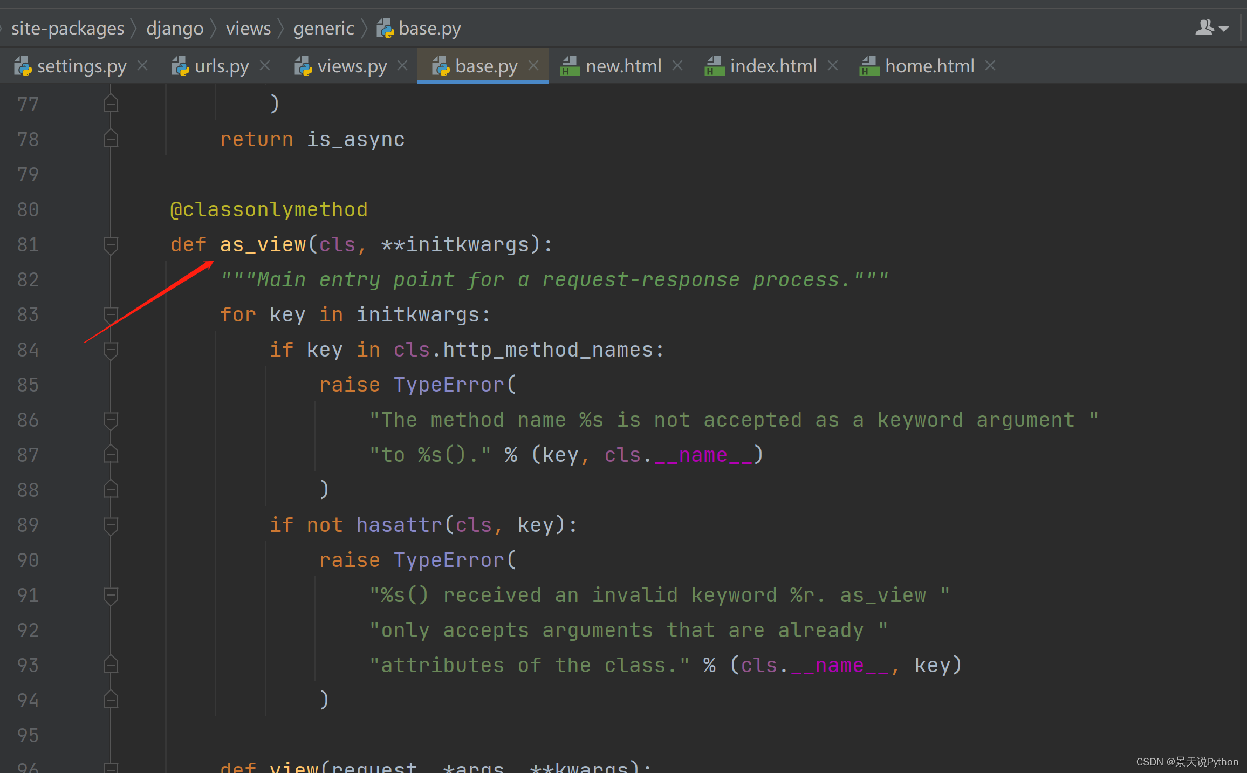This screenshot has width=1247, height=773.
Task: Click Python icon beside base.py breadcrumb
Action: coord(385,28)
